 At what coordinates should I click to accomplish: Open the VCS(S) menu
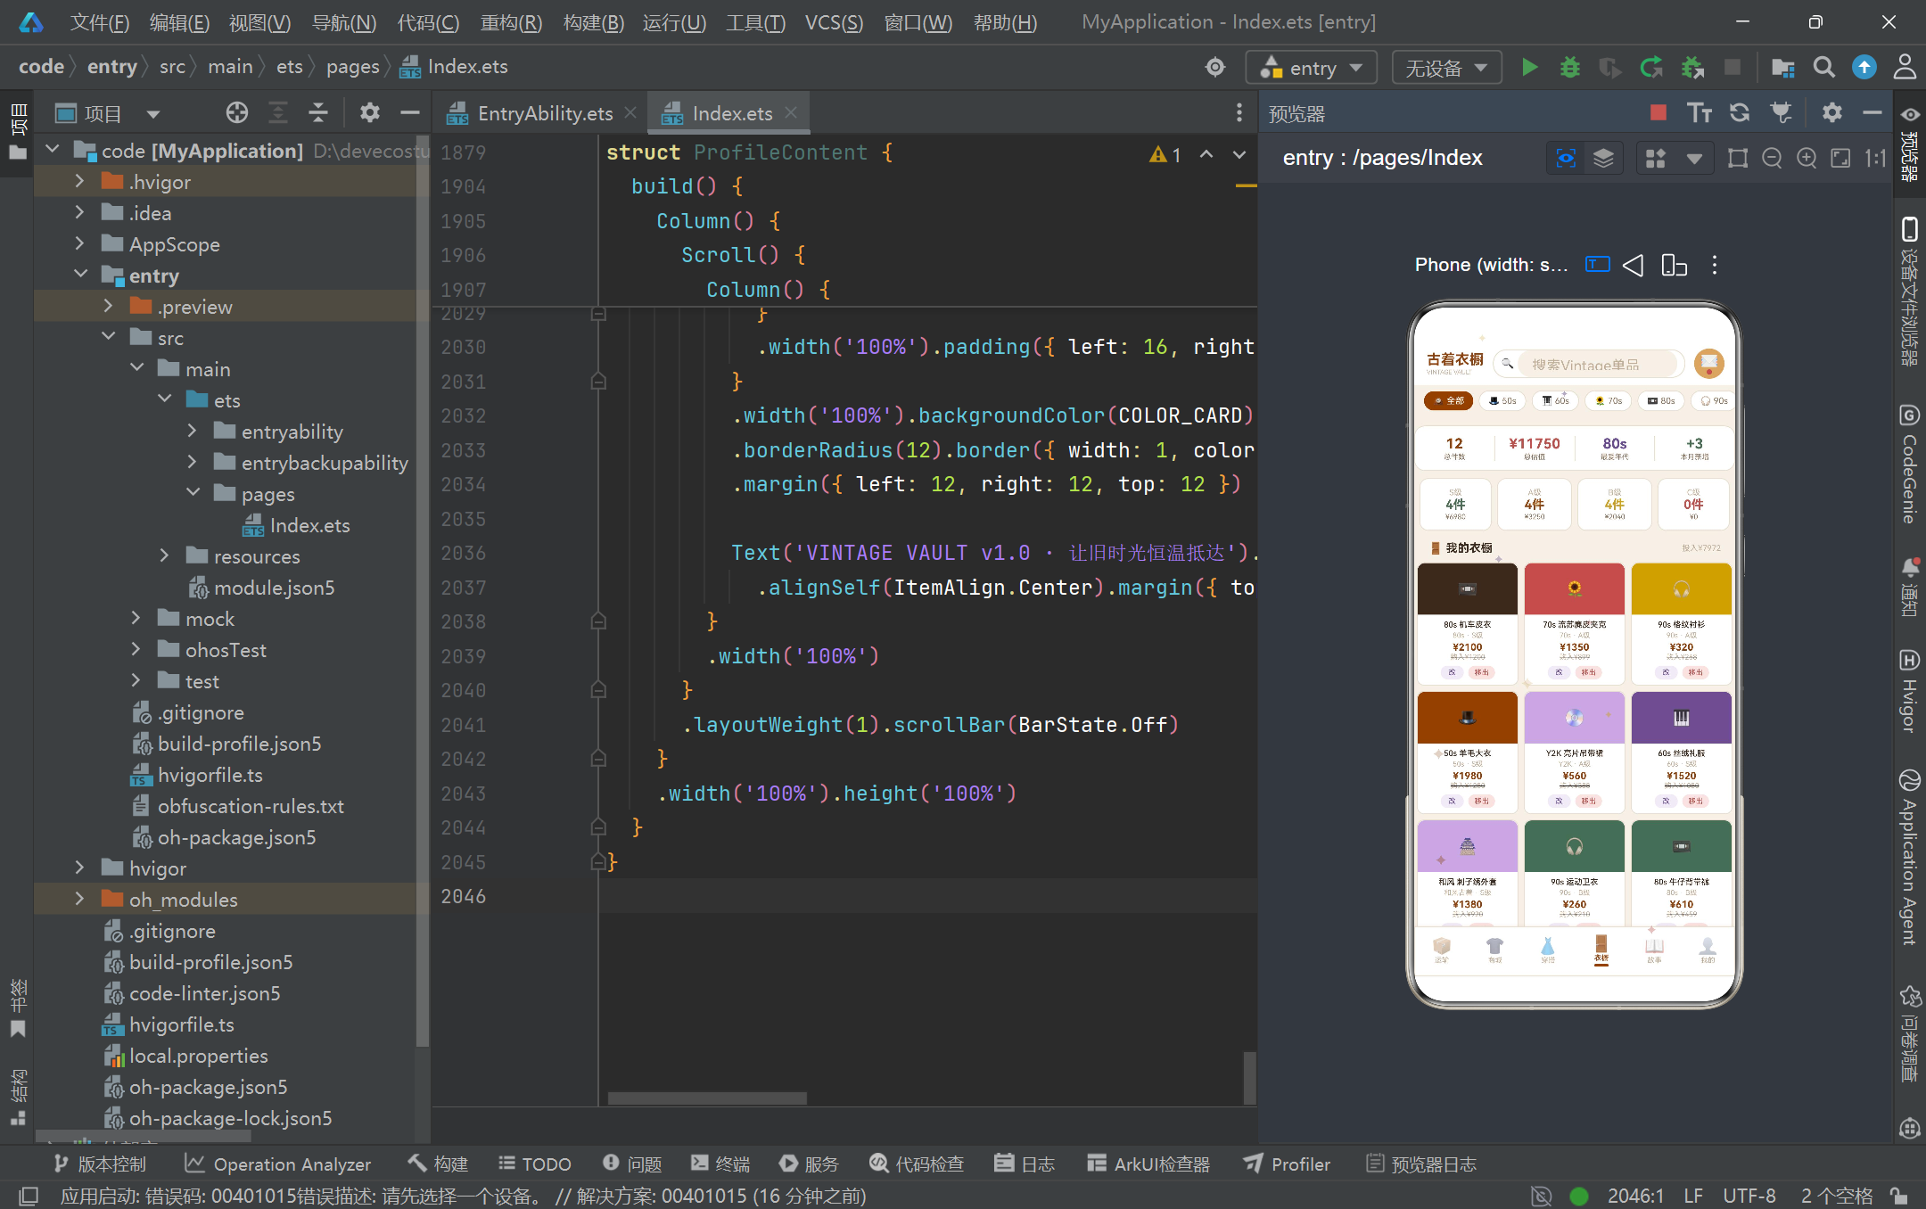[x=834, y=22]
